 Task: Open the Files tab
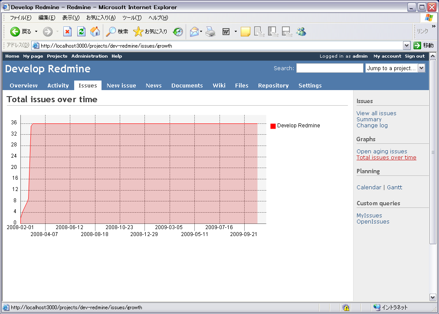242,86
